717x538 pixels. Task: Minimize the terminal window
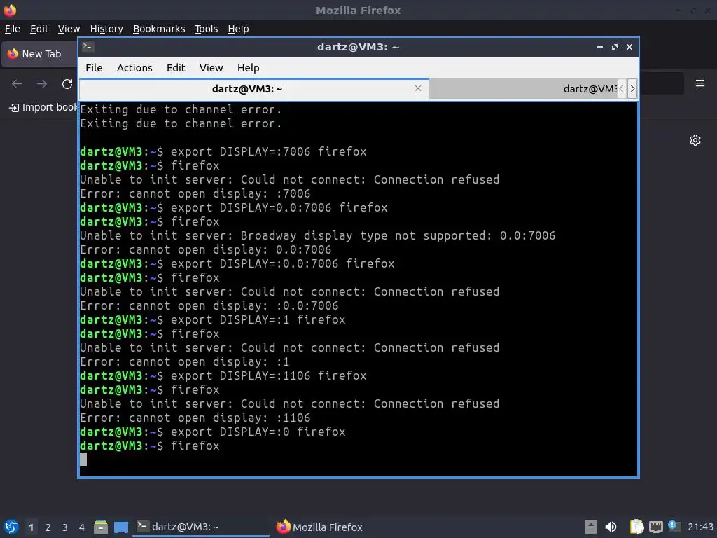600,47
